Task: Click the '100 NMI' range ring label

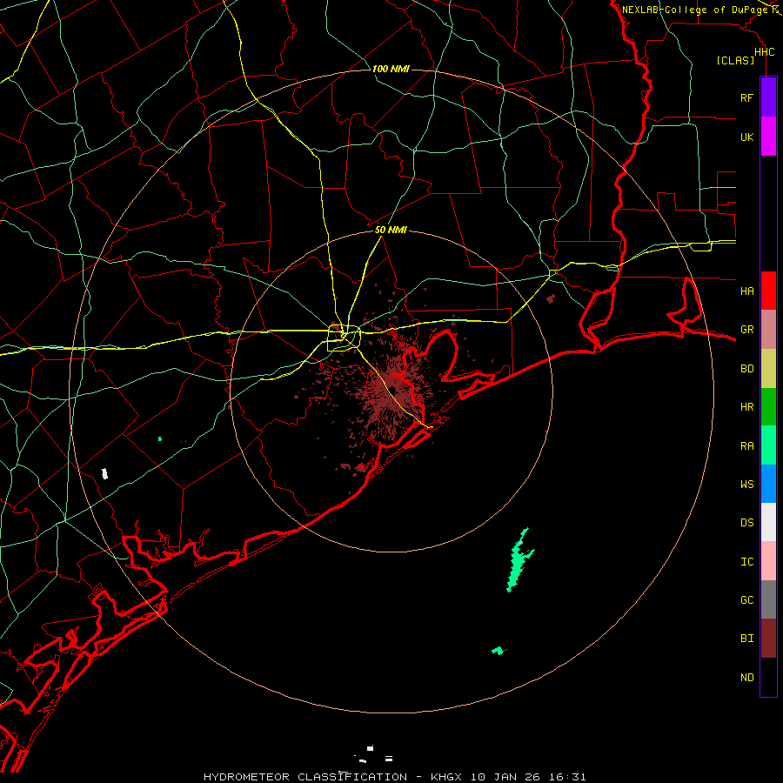Action: pos(391,69)
